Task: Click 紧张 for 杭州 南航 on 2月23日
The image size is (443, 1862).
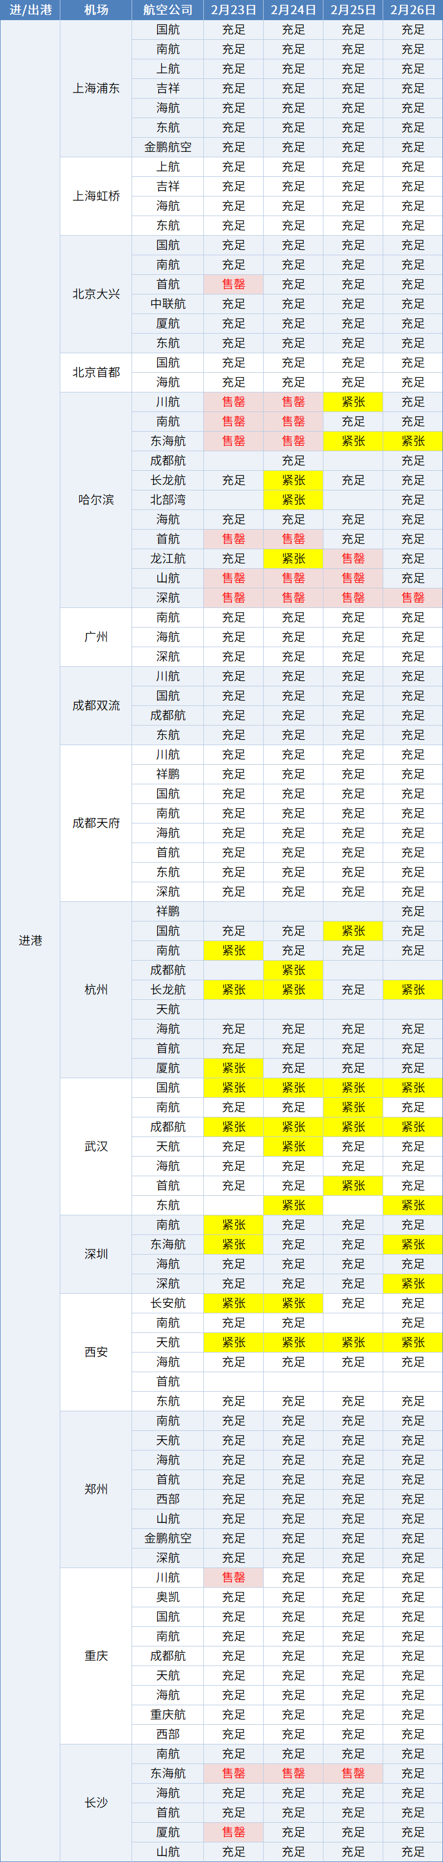Action: pyautogui.click(x=234, y=950)
